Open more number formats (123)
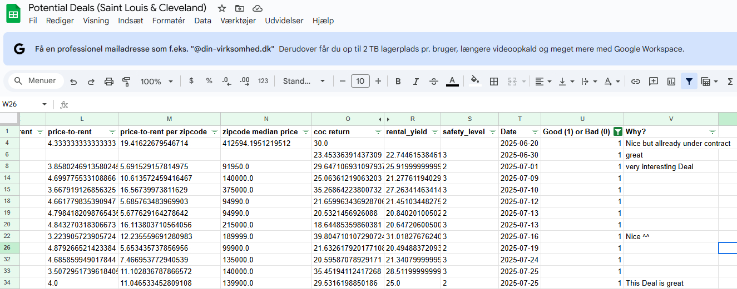737x289 pixels. [x=263, y=81]
